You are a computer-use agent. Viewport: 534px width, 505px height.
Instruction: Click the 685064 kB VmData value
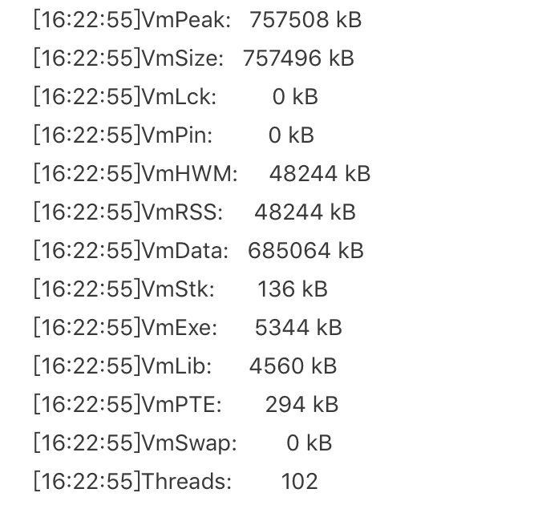[305, 250]
